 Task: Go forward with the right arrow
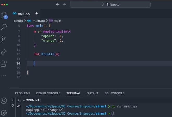(x=64, y=5)
